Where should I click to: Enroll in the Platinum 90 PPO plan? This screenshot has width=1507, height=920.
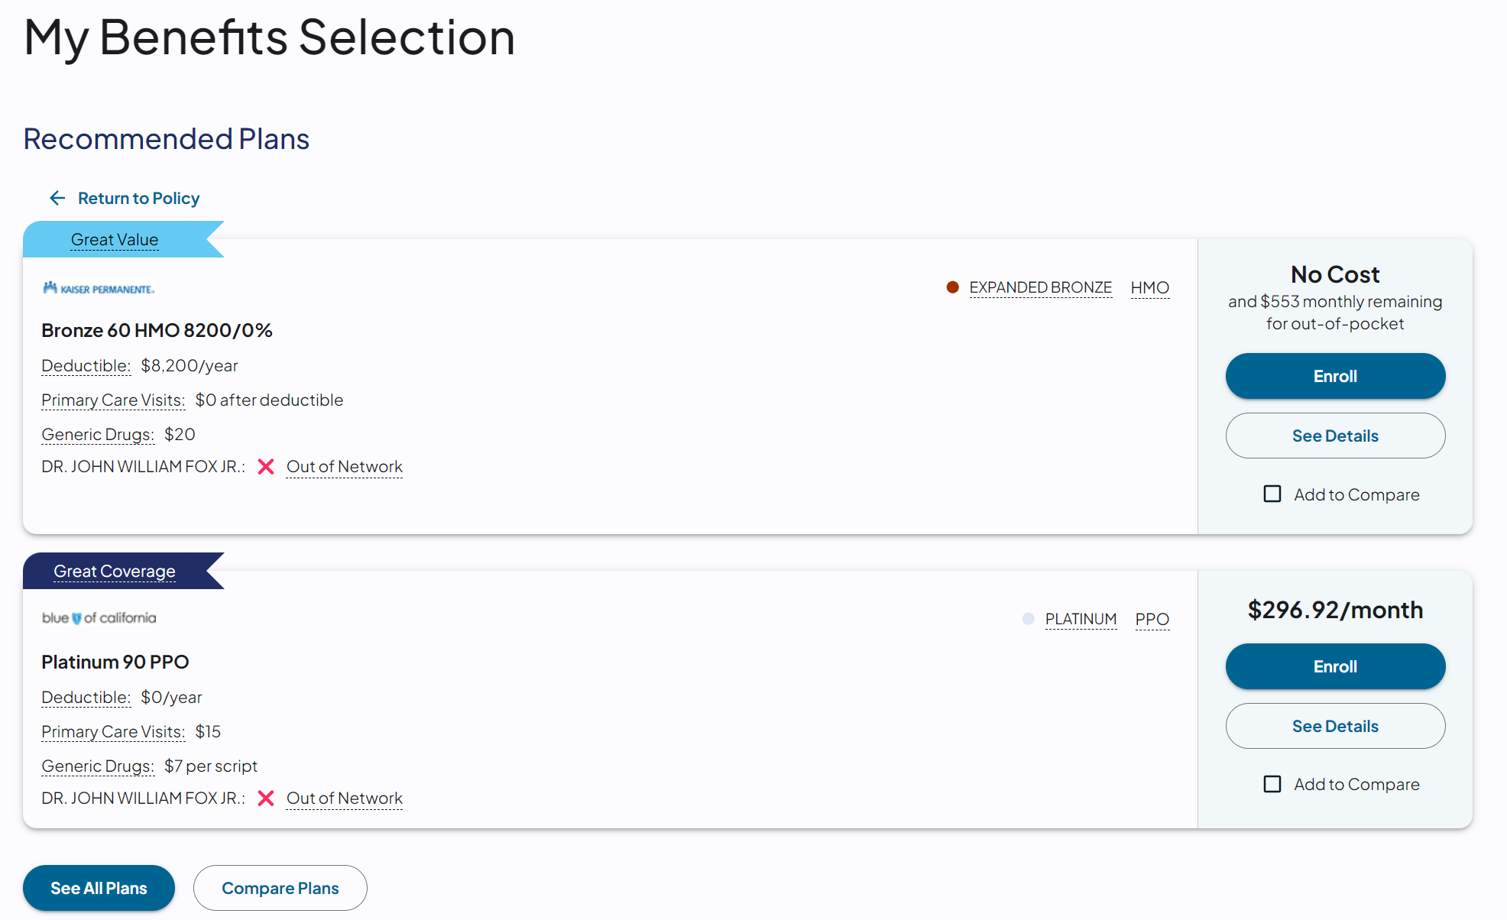pyautogui.click(x=1335, y=666)
